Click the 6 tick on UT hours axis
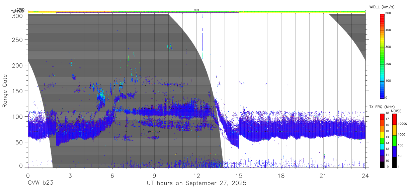411x190 pixels. [x=112, y=176]
